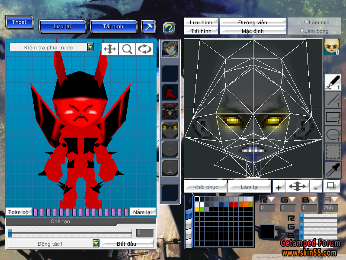This screenshot has height=260, width=346.
Task: Select the yellow-eyed face texture thumbnail
Action: [x=170, y=130]
